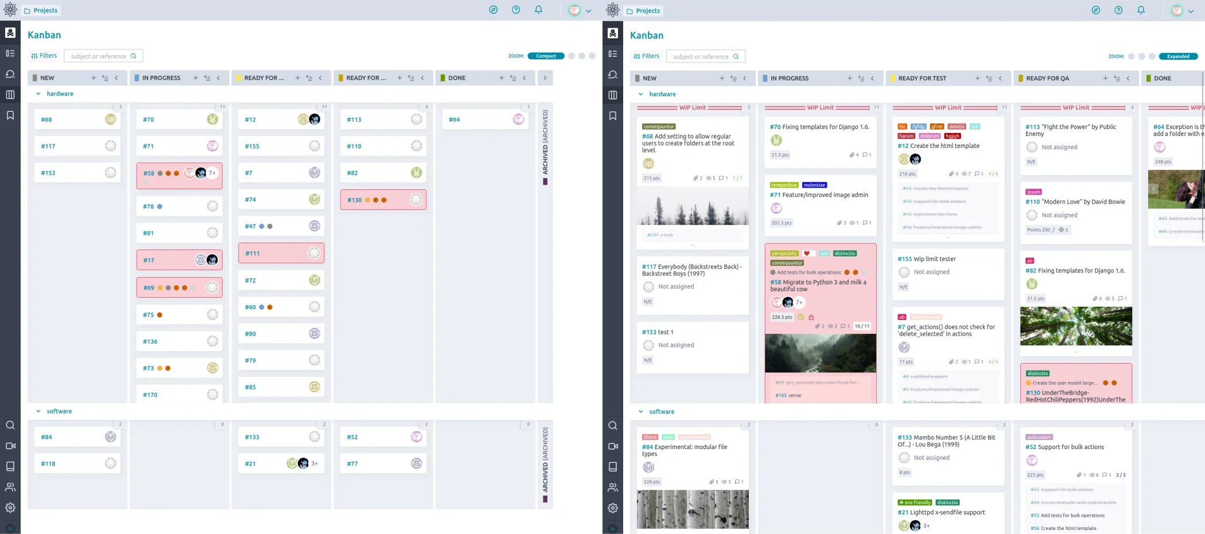Open the Timeline icon in the sidebar
Image resolution: width=1205 pixels, height=534 pixels.
tap(10, 53)
